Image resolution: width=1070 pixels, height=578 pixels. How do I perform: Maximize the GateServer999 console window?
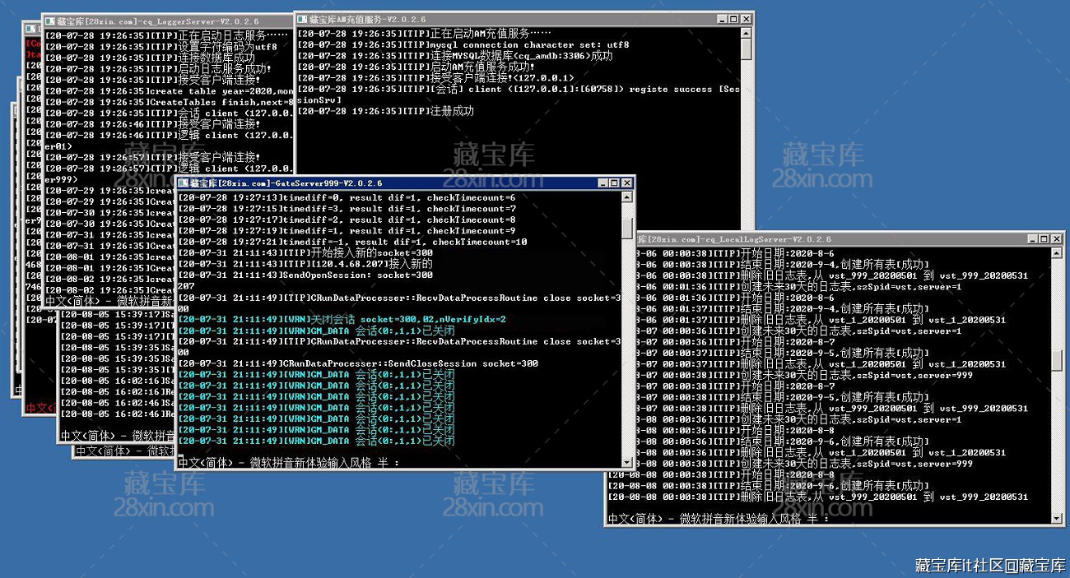tap(614, 183)
